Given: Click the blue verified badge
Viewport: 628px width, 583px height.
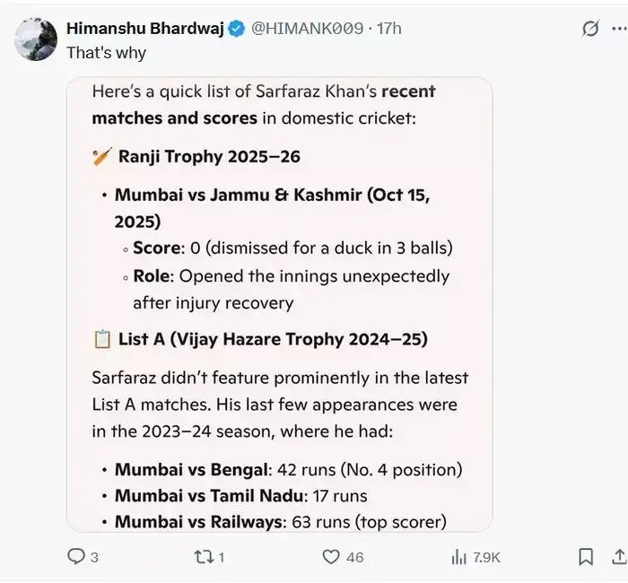Looking at the screenshot, I should (x=236, y=29).
